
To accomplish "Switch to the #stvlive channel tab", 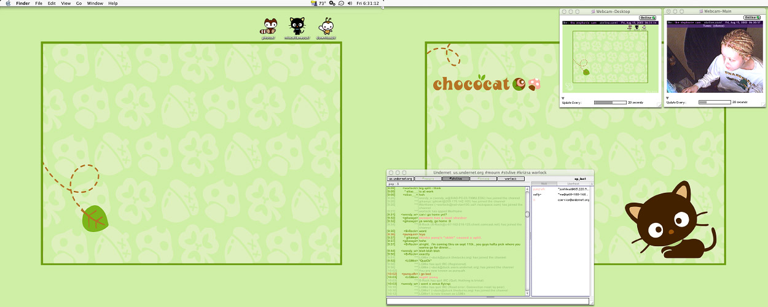I will click(x=455, y=179).
